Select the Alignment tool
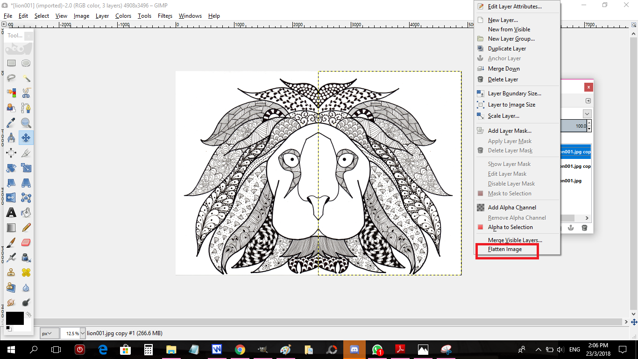The width and height of the screenshot is (638, 359). 11,153
